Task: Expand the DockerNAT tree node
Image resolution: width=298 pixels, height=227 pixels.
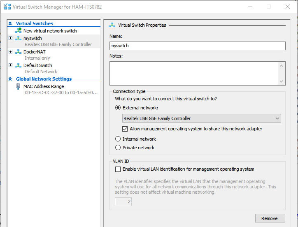Action: (10, 52)
